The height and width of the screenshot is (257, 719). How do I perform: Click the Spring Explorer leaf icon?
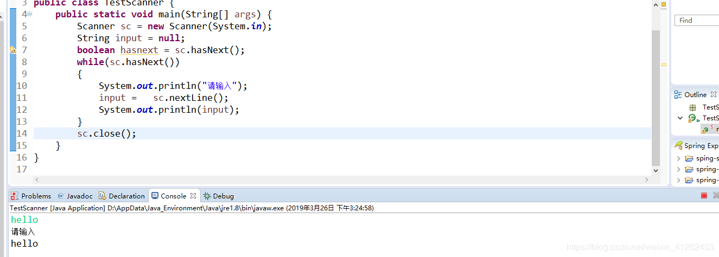678,145
